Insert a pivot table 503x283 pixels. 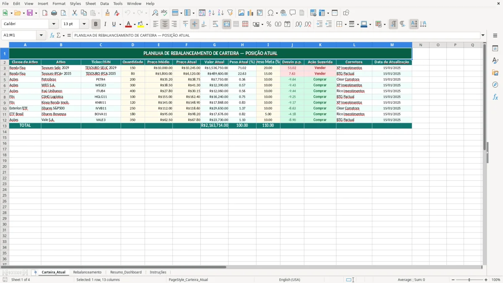[x=260, y=13]
